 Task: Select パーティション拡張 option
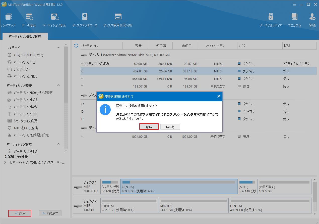coord(22,100)
